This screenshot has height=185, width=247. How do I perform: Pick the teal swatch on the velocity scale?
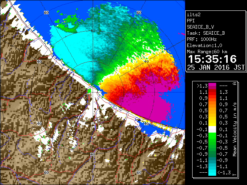[x=212, y=160]
